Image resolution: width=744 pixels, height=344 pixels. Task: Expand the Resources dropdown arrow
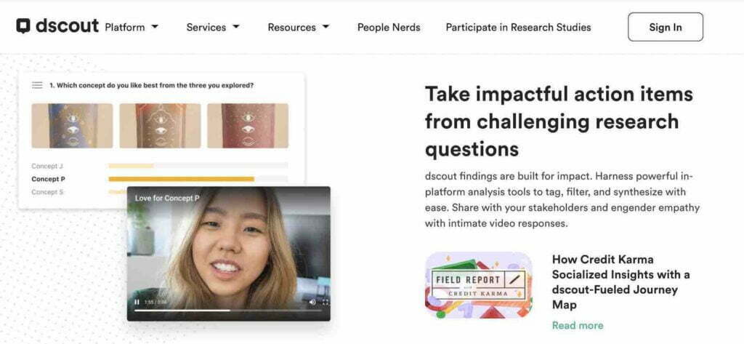[325, 27]
